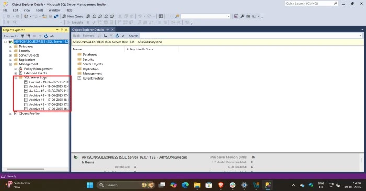366x191 pixels.
Task: Select the Archive #6 log entry
Action: [49, 109]
